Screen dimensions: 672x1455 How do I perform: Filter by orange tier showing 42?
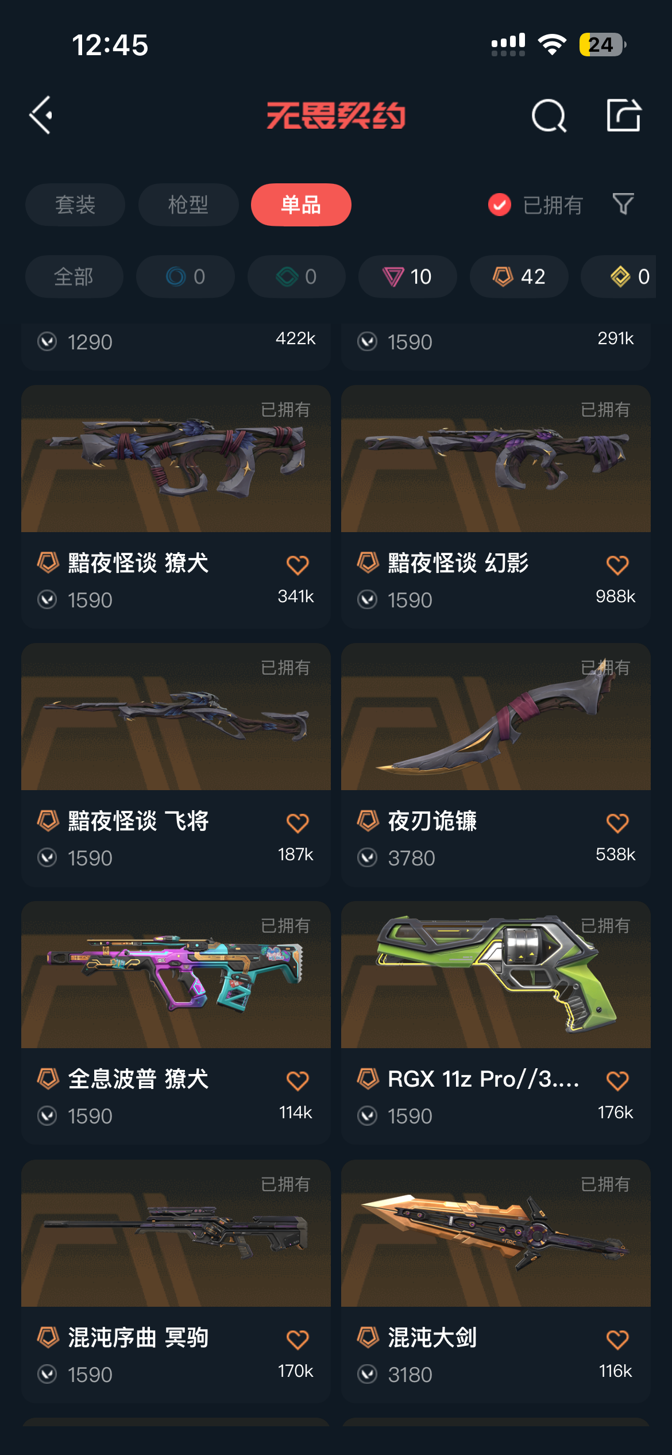519,276
